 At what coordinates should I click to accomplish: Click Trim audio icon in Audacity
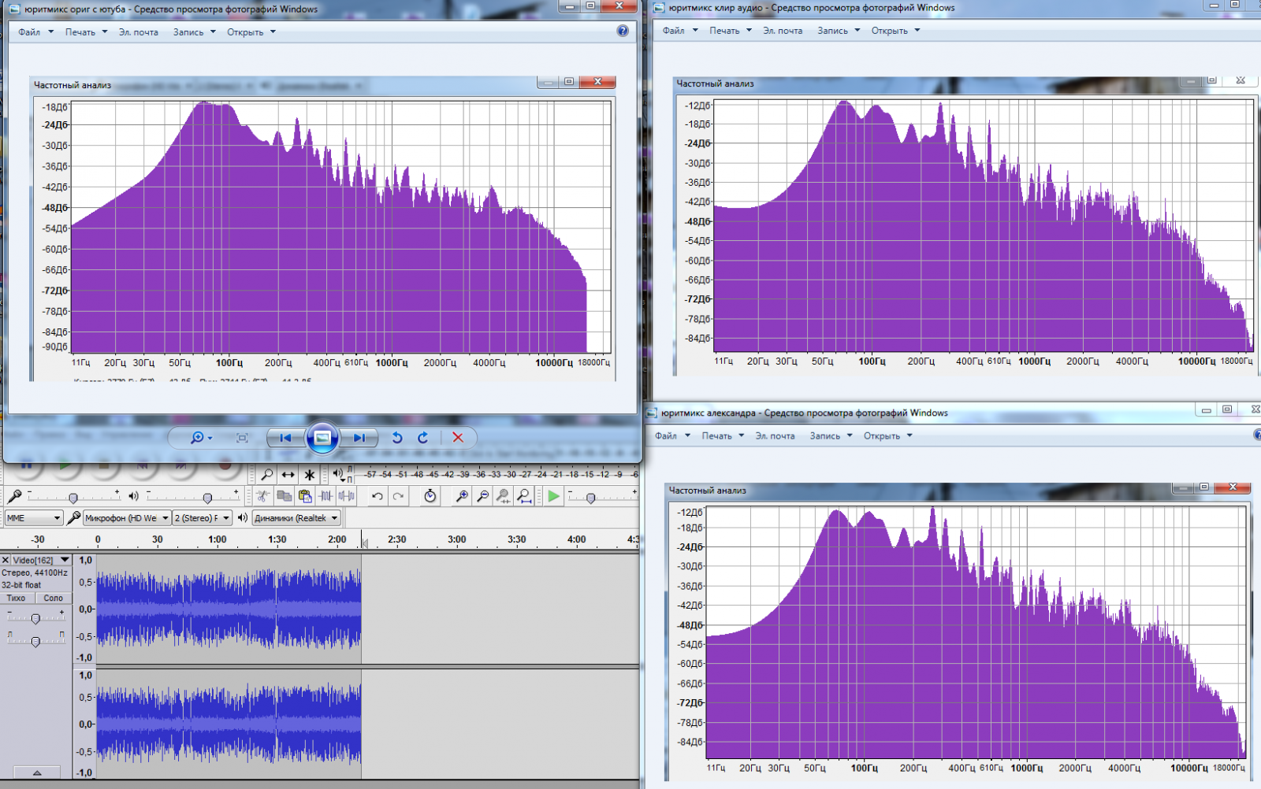click(x=325, y=496)
